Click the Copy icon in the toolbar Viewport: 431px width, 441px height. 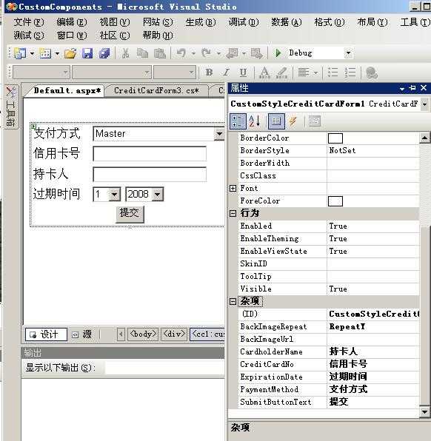coord(142,53)
